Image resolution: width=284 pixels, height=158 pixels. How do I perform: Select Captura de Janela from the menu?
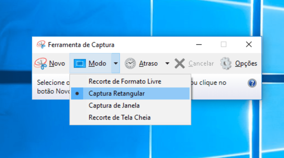pos(114,106)
